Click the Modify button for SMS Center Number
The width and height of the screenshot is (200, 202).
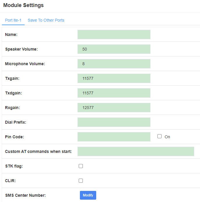[88, 195]
